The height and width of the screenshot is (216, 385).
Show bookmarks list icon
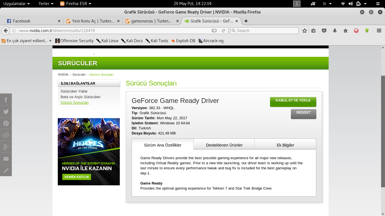tap(313, 31)
